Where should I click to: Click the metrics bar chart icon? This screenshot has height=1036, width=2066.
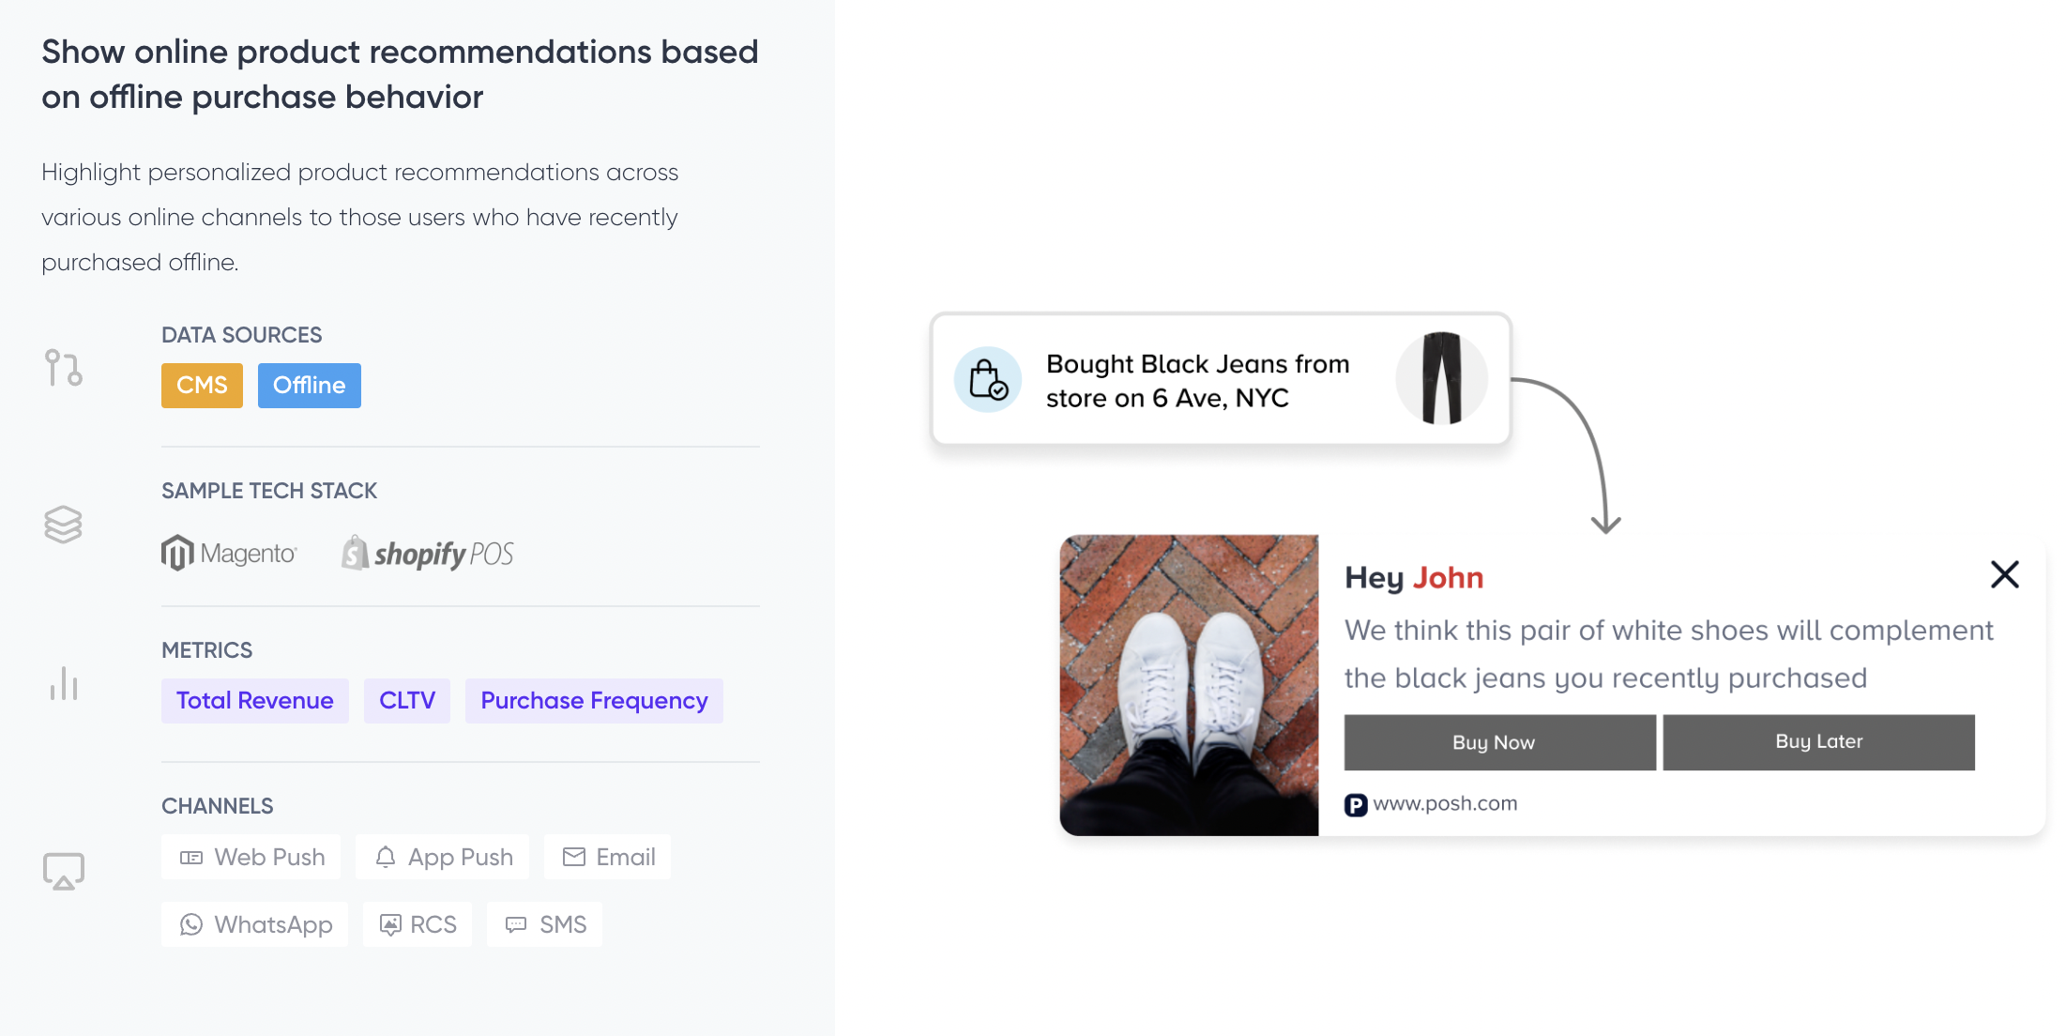(64, 684)
